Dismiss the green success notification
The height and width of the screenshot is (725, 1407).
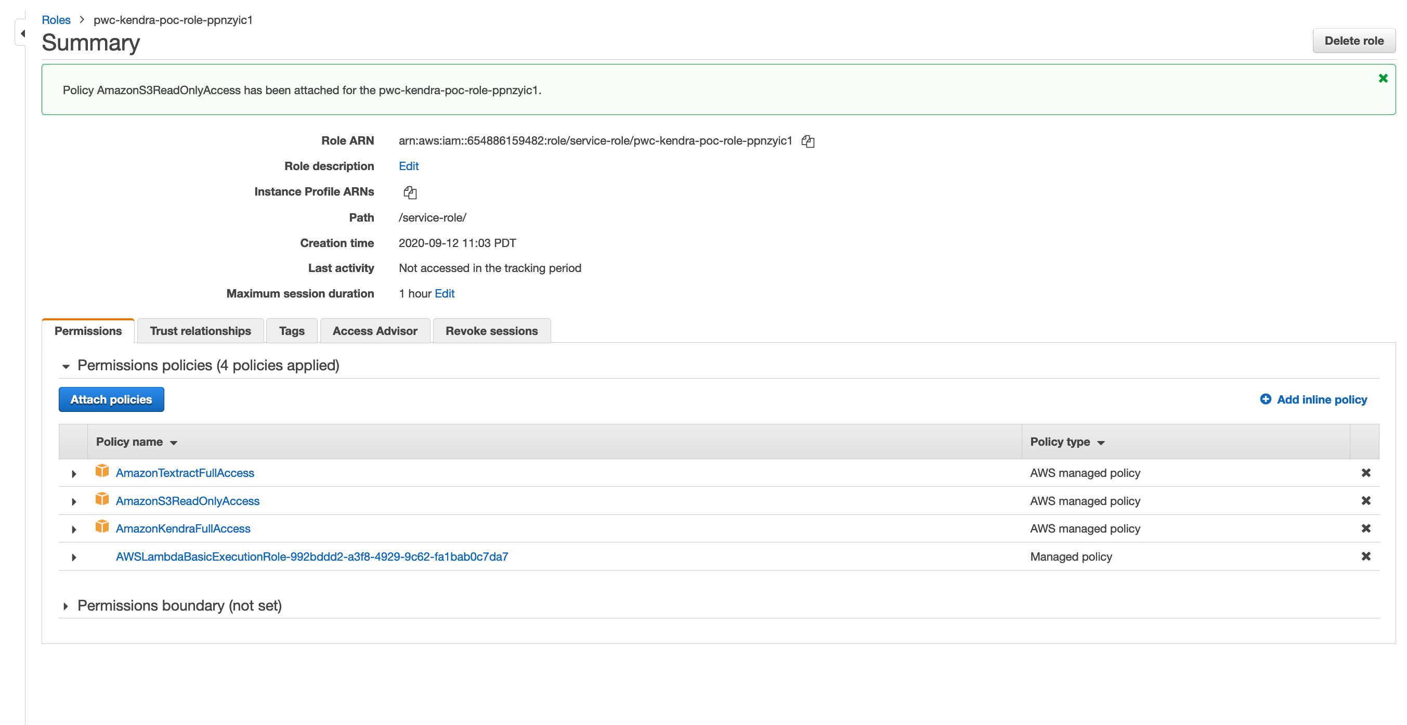(x=1383, y=78)
